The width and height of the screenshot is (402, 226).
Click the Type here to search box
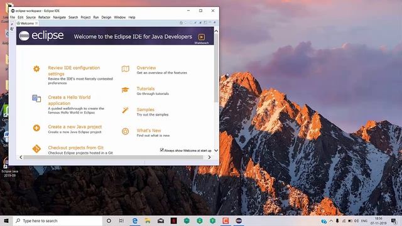coord(58,220)
